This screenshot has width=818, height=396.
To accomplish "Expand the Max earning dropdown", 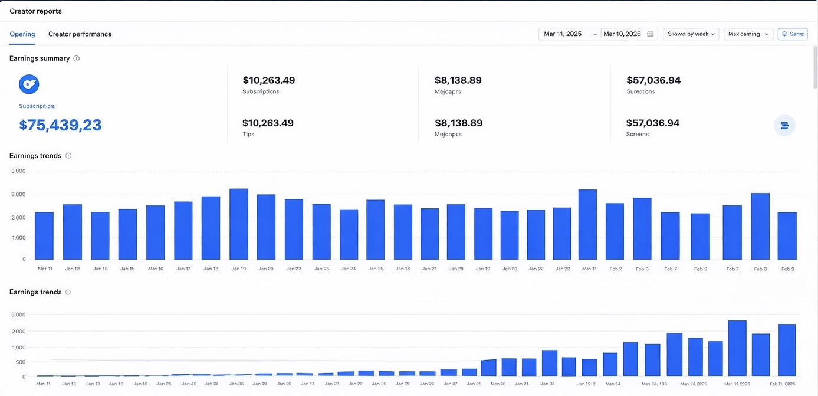I will pos(748,34).
